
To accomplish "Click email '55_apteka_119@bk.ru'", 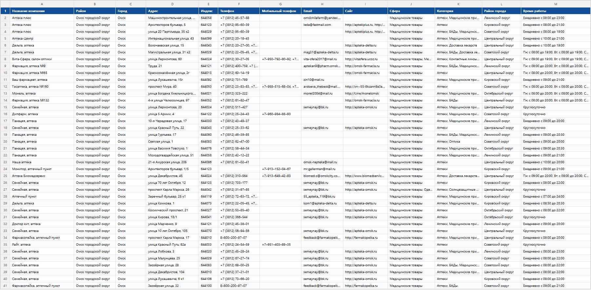I will 322,197.
